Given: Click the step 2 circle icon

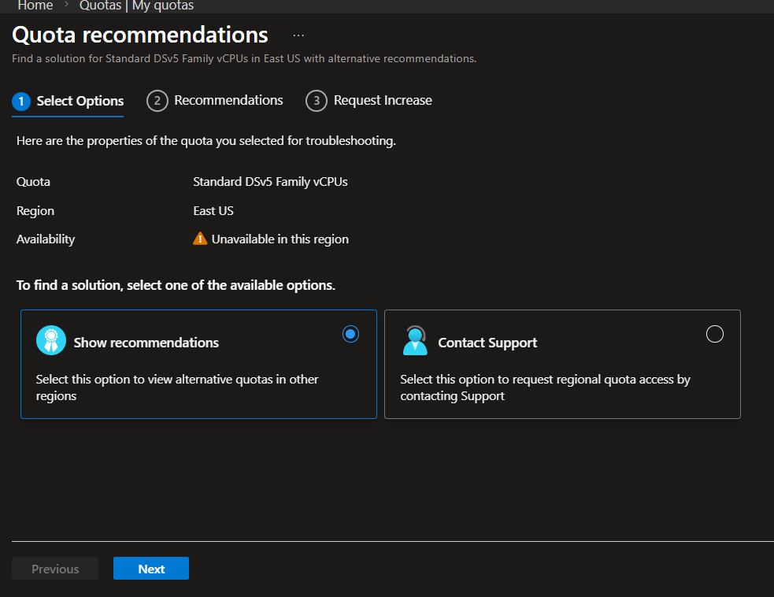Looking at the screenshot, I should point(157,101).
